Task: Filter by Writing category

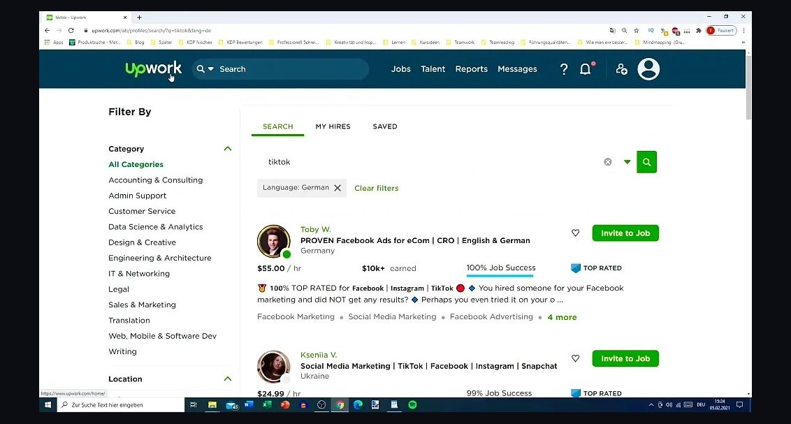Action: (122, 351)
